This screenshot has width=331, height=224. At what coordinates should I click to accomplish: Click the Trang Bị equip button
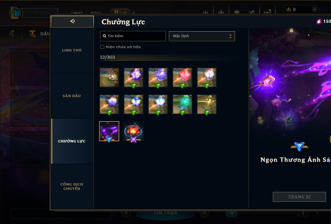click(299, 197)
